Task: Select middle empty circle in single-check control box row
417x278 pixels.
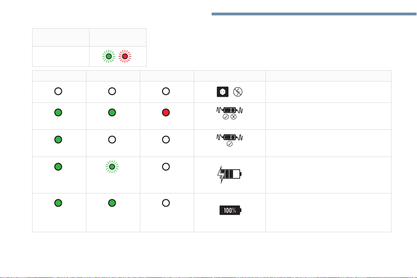Action: [x=112, y=140]
